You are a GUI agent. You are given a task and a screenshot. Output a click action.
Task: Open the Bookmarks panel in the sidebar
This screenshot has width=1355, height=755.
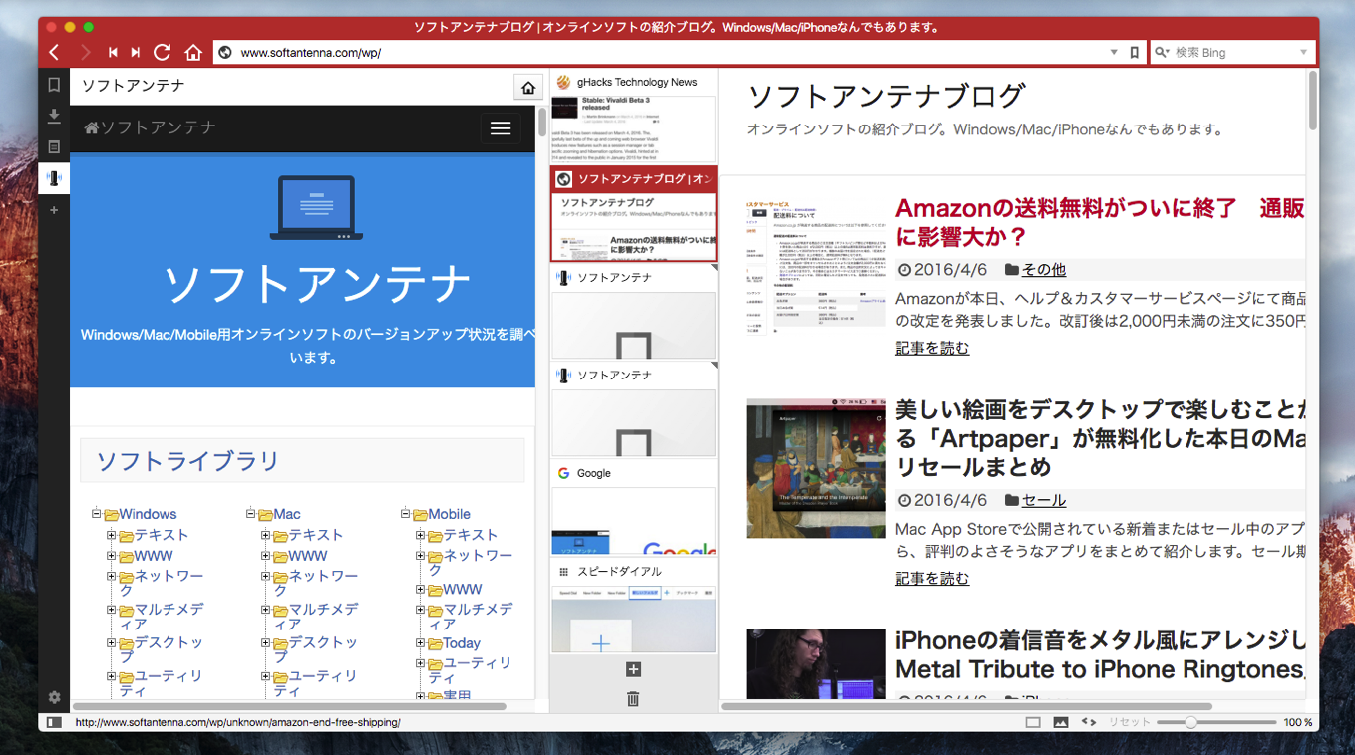[x=54, y=86]
